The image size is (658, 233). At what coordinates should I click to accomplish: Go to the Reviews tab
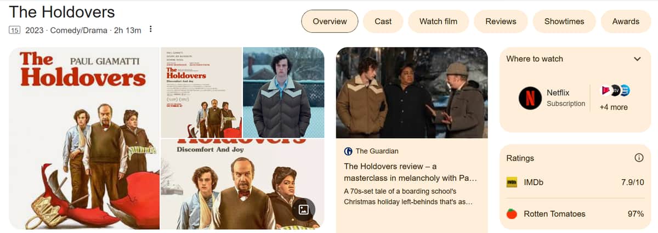(501, 21)
